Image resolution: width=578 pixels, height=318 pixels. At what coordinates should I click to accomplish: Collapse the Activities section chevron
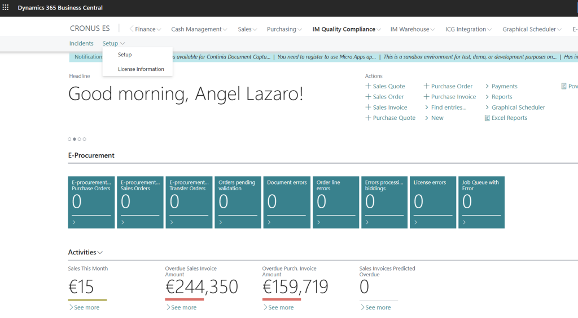[x=100, y=253]
